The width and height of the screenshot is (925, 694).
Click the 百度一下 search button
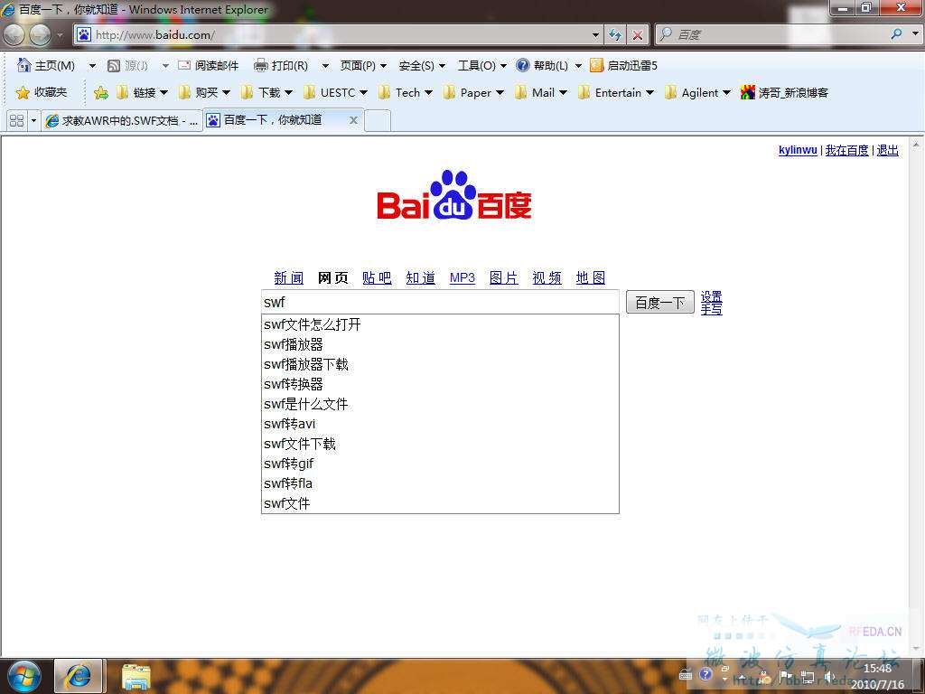coord(660,303)
